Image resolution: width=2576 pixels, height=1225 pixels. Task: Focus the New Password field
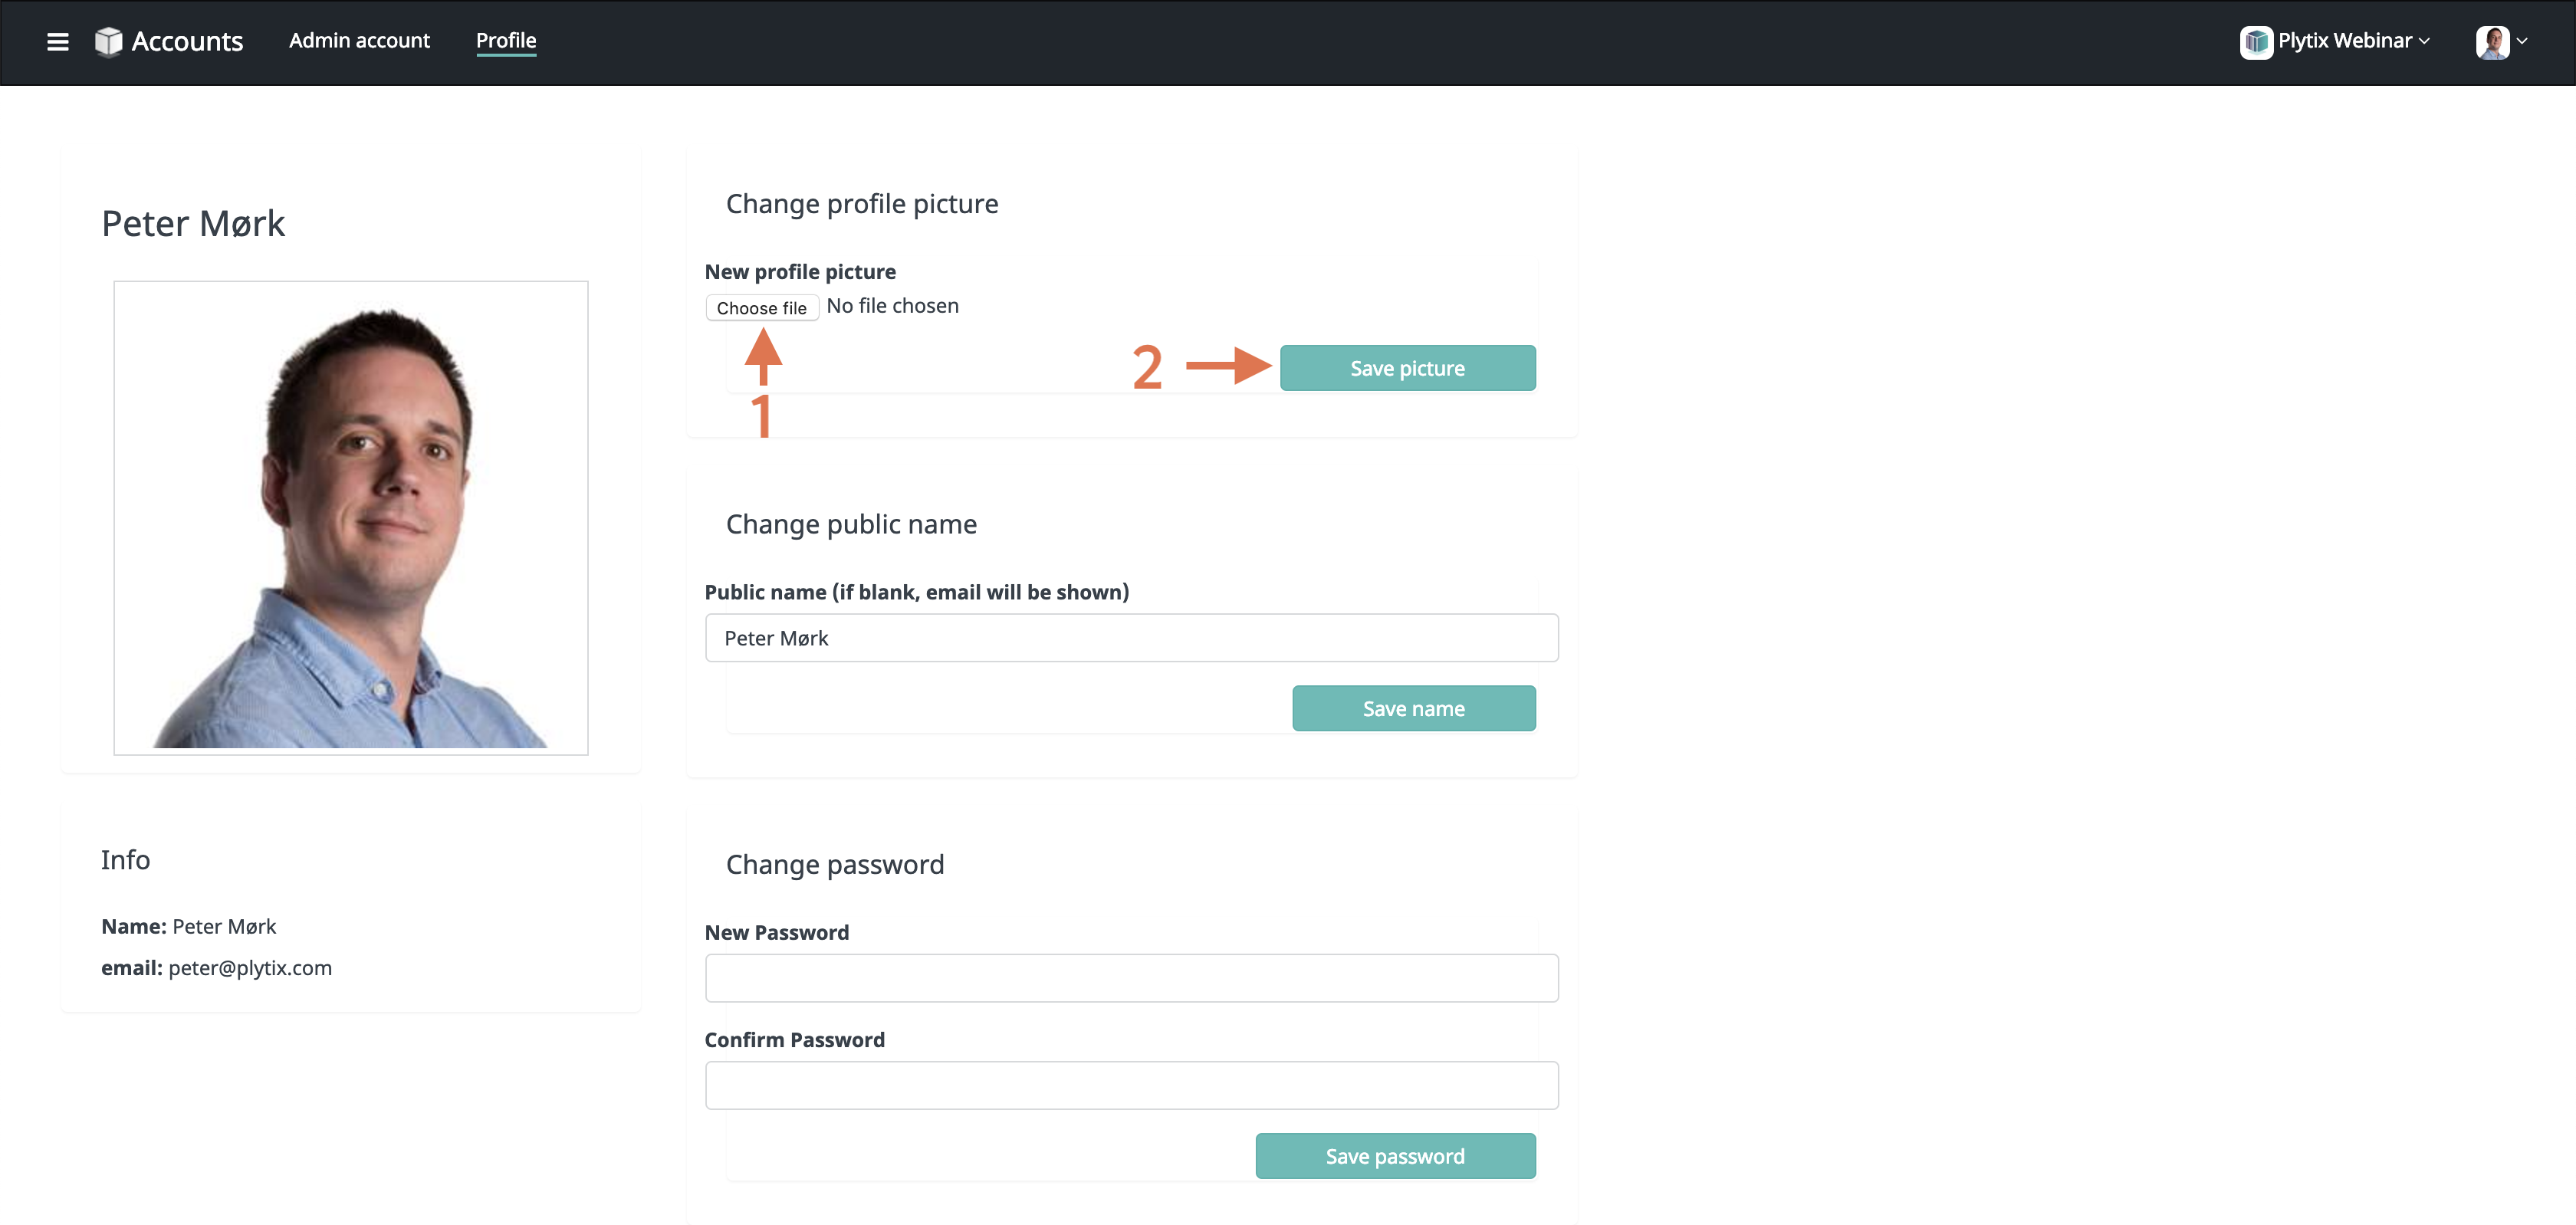pyautogui.click(x=1131, y=978)
